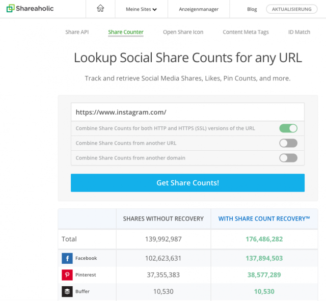Click the Combine from another domain label
326x301 pixels.
tap(130, 158)
